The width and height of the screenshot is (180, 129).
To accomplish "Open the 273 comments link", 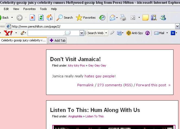I will pyautogui.click(x=110, y=85).
